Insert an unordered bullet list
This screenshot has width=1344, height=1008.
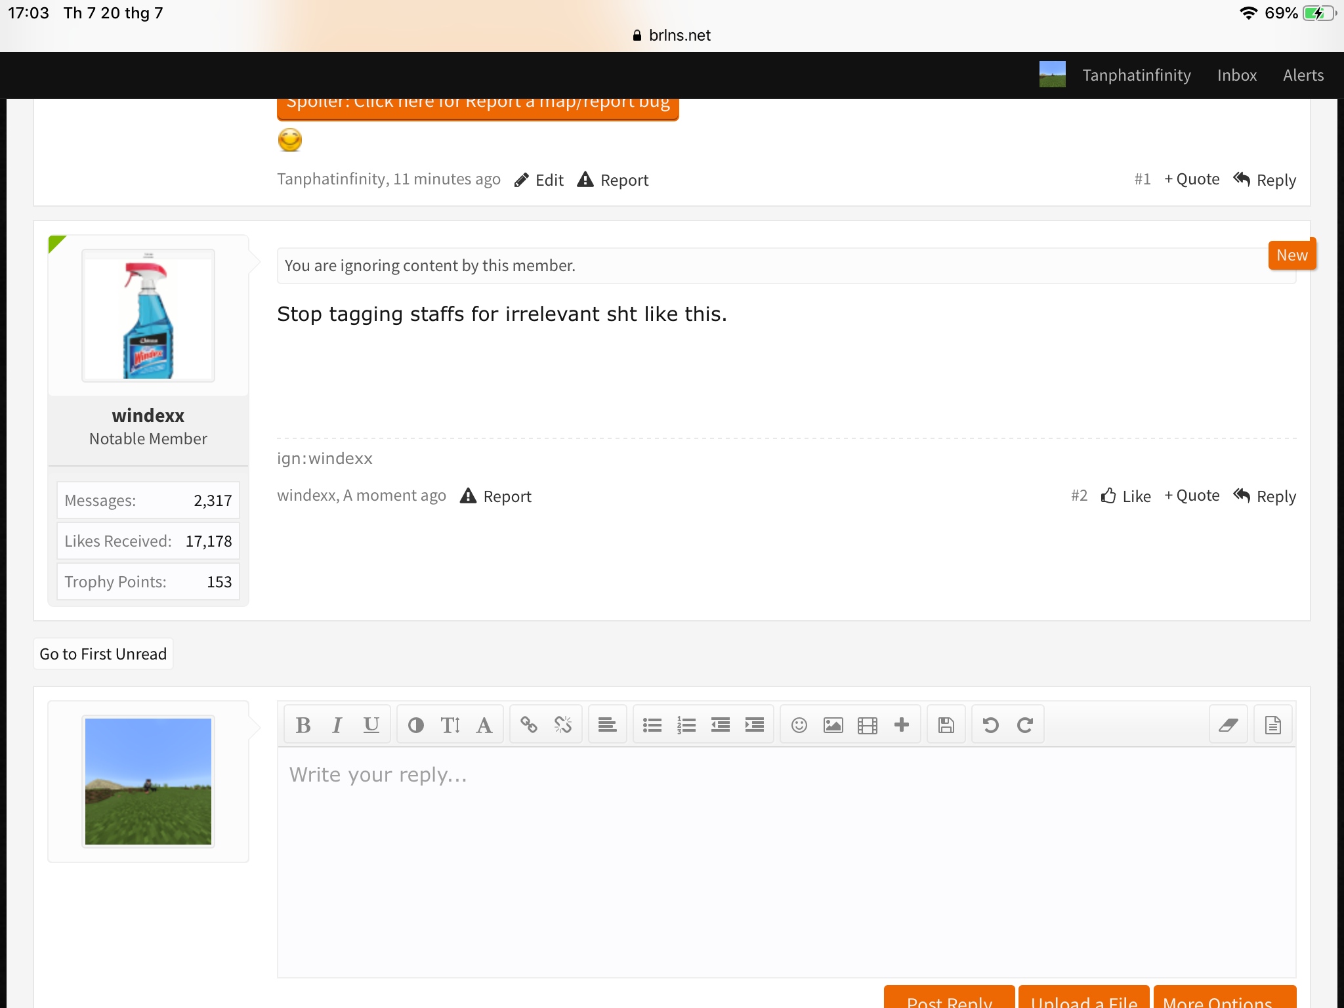point(652,724)
